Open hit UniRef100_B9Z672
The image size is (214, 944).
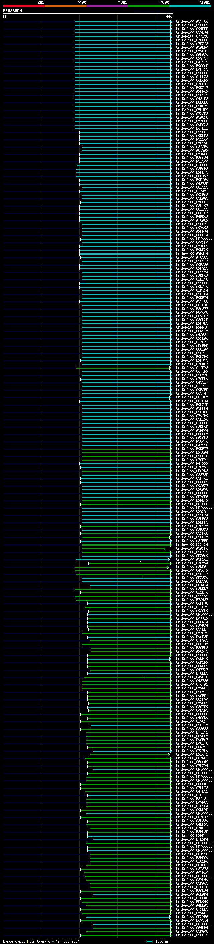click(192, 755)
